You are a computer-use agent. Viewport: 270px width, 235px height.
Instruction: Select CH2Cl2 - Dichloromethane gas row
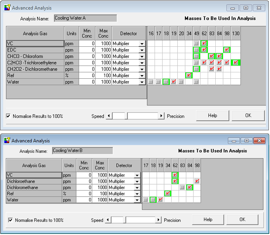coord(35,69)
